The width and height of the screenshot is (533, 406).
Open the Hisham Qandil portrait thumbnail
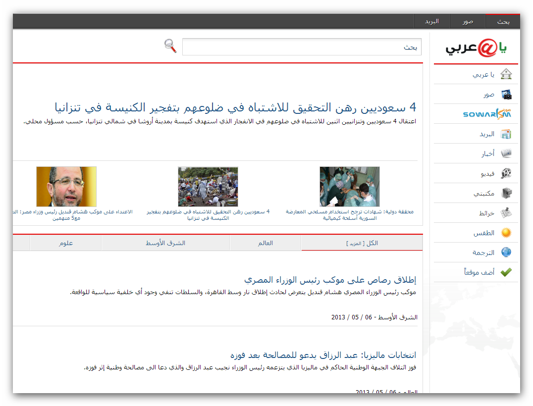click(66, 187)
